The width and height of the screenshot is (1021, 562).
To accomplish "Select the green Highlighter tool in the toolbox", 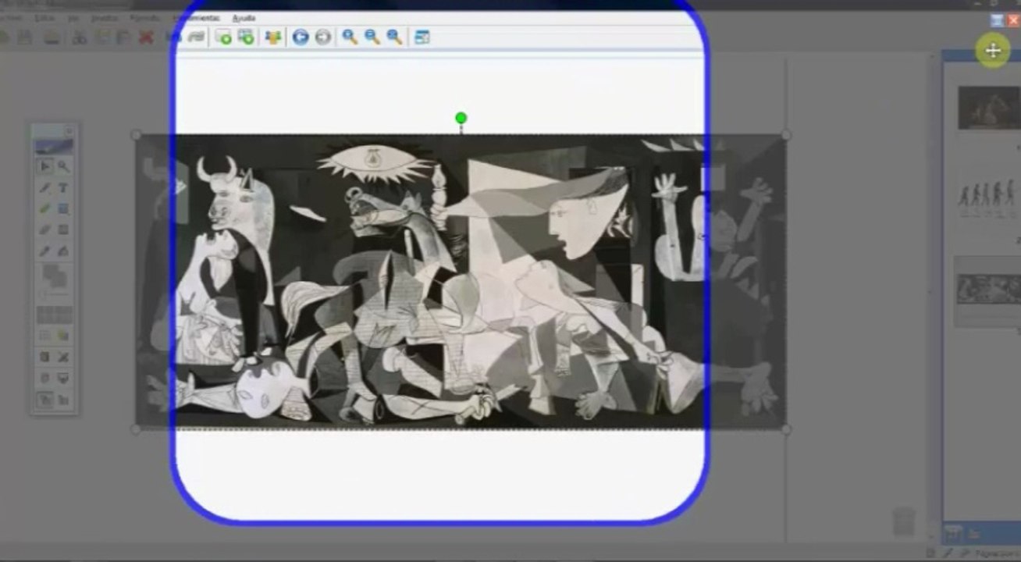I will pos(45,209).
